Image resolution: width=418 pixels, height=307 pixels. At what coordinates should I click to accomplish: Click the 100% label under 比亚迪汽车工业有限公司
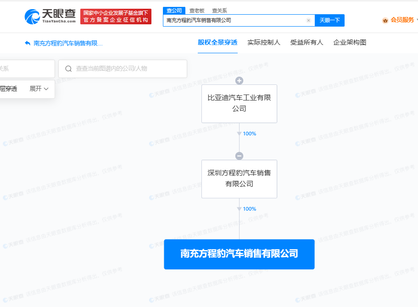tap(250, 134)
